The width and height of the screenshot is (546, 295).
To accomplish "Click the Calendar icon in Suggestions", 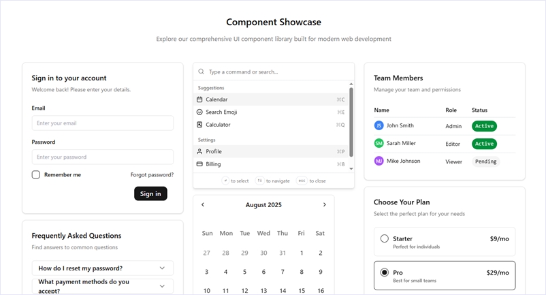I will click(x=199, y=99).
